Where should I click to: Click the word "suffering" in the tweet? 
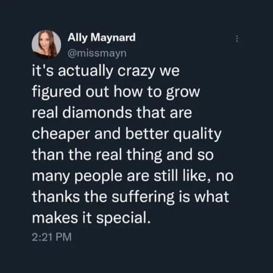[143, 196]
